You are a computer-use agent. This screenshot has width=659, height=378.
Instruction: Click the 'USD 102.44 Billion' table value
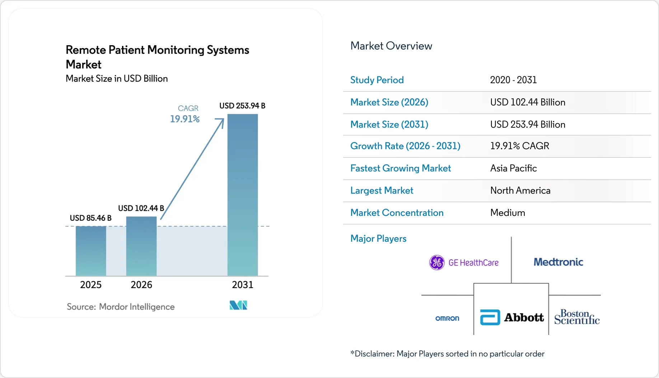tap(528, 102)
